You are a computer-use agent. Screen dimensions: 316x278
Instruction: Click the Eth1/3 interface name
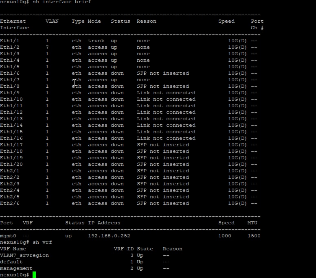(10, 54)
